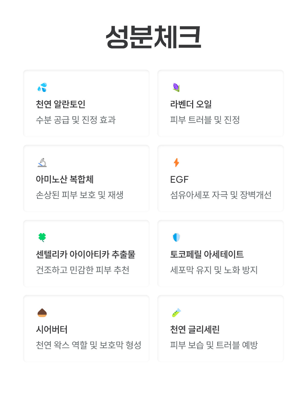307x410 pixels.
Task: Open the 시어버터 card title
Action: (52, 329)
